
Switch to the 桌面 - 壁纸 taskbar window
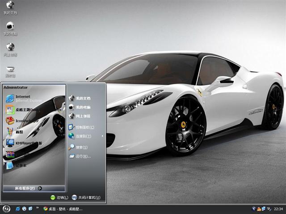tap(63, 209)
